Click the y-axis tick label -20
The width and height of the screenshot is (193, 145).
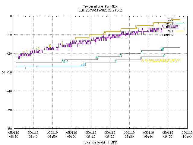click(x=9, y=53)
